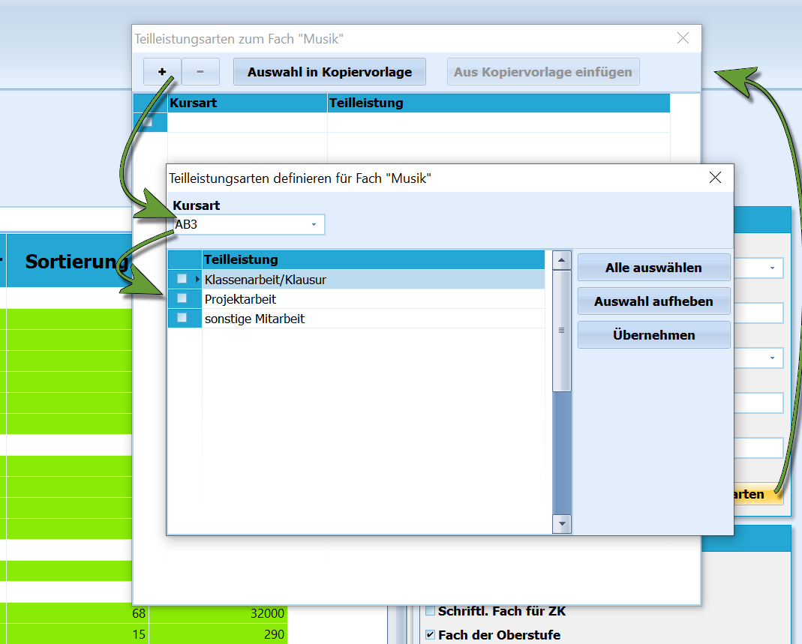Click the scroll up arrow in Teilleistung list
Screen dimensions: 802x644
tap(562, 260)
